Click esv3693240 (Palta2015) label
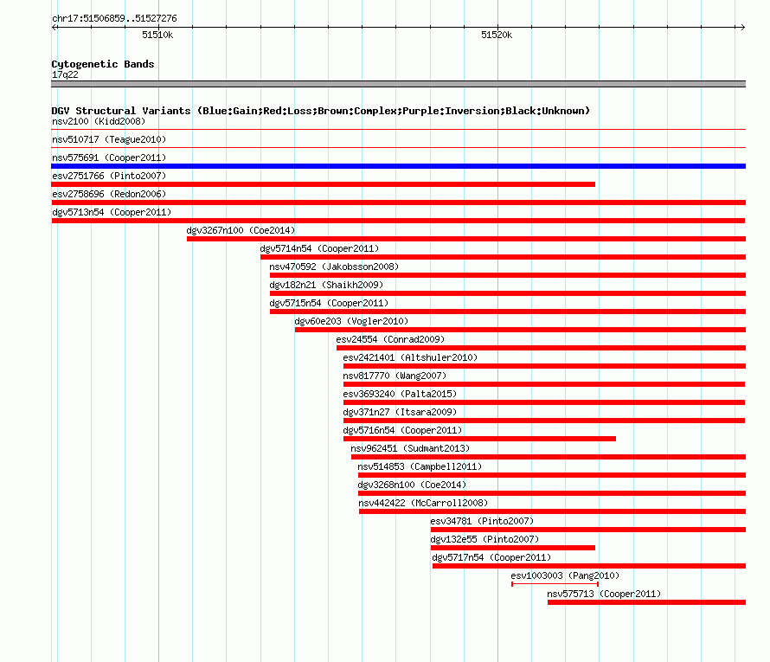Screen dimensions: 770x662 click(x=400, y=394)
